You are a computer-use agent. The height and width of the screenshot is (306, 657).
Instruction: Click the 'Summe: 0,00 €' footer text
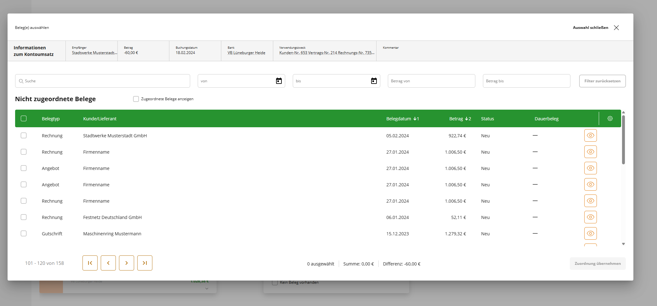tap(359, 264)
